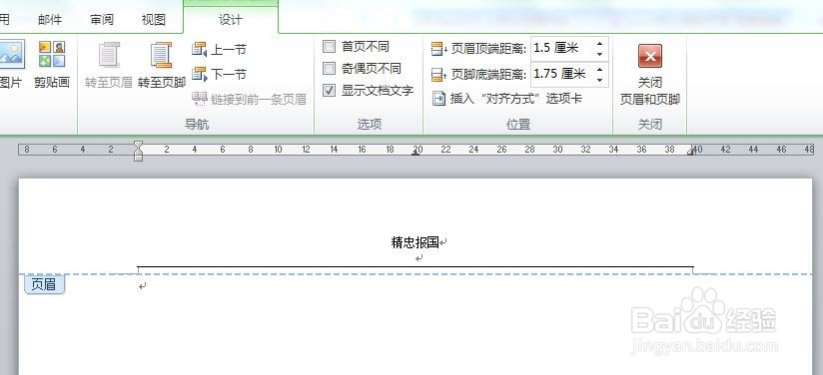
Task: Open the 剪贴画 clip art tool
Action: tap(52, 64)
